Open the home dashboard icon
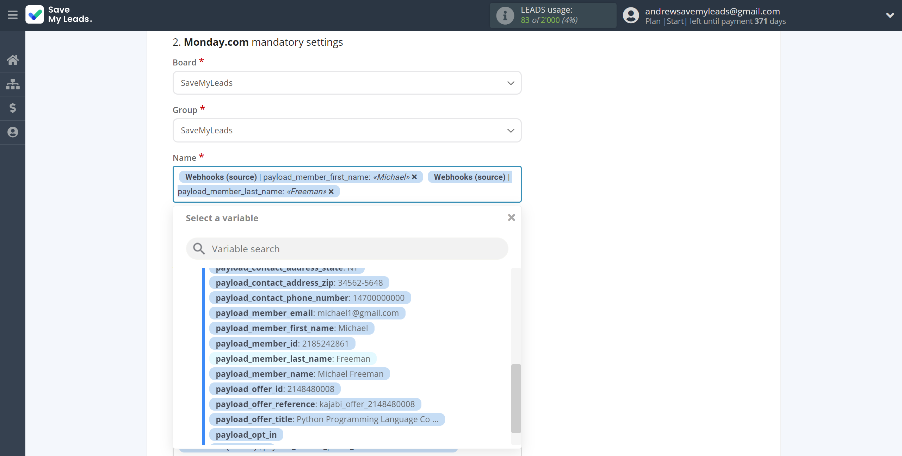Screen dimensions: 902x456 pos(13,60)
